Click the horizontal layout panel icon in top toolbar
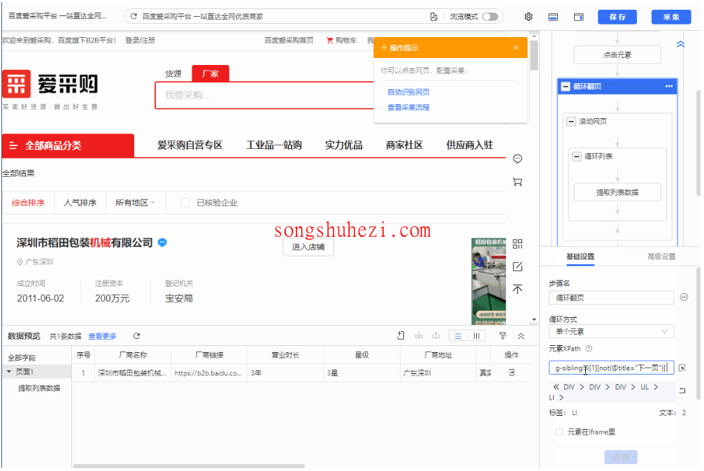 (553, 17)
